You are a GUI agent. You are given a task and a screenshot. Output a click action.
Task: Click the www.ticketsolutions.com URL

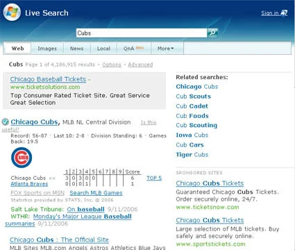click(x=45, y=87)
